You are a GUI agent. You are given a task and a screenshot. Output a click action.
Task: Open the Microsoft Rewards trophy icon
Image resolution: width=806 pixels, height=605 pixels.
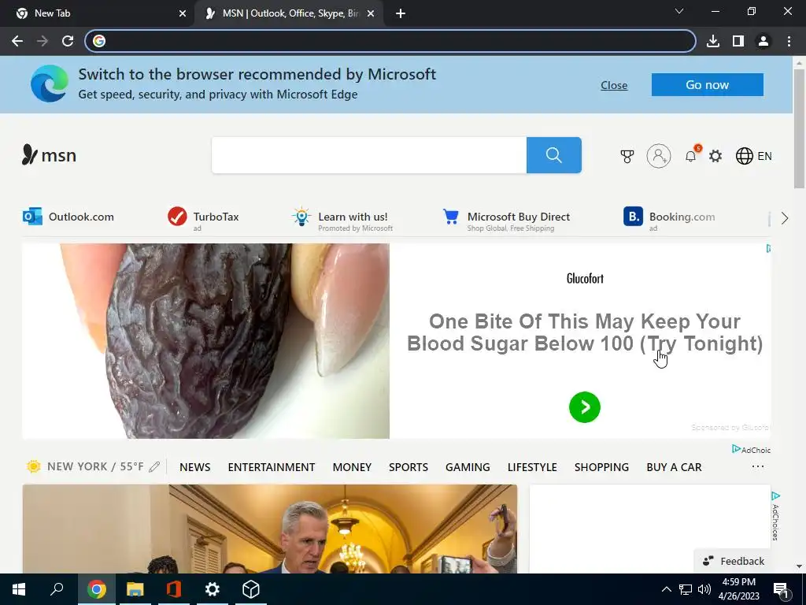[x=627, y=156]
